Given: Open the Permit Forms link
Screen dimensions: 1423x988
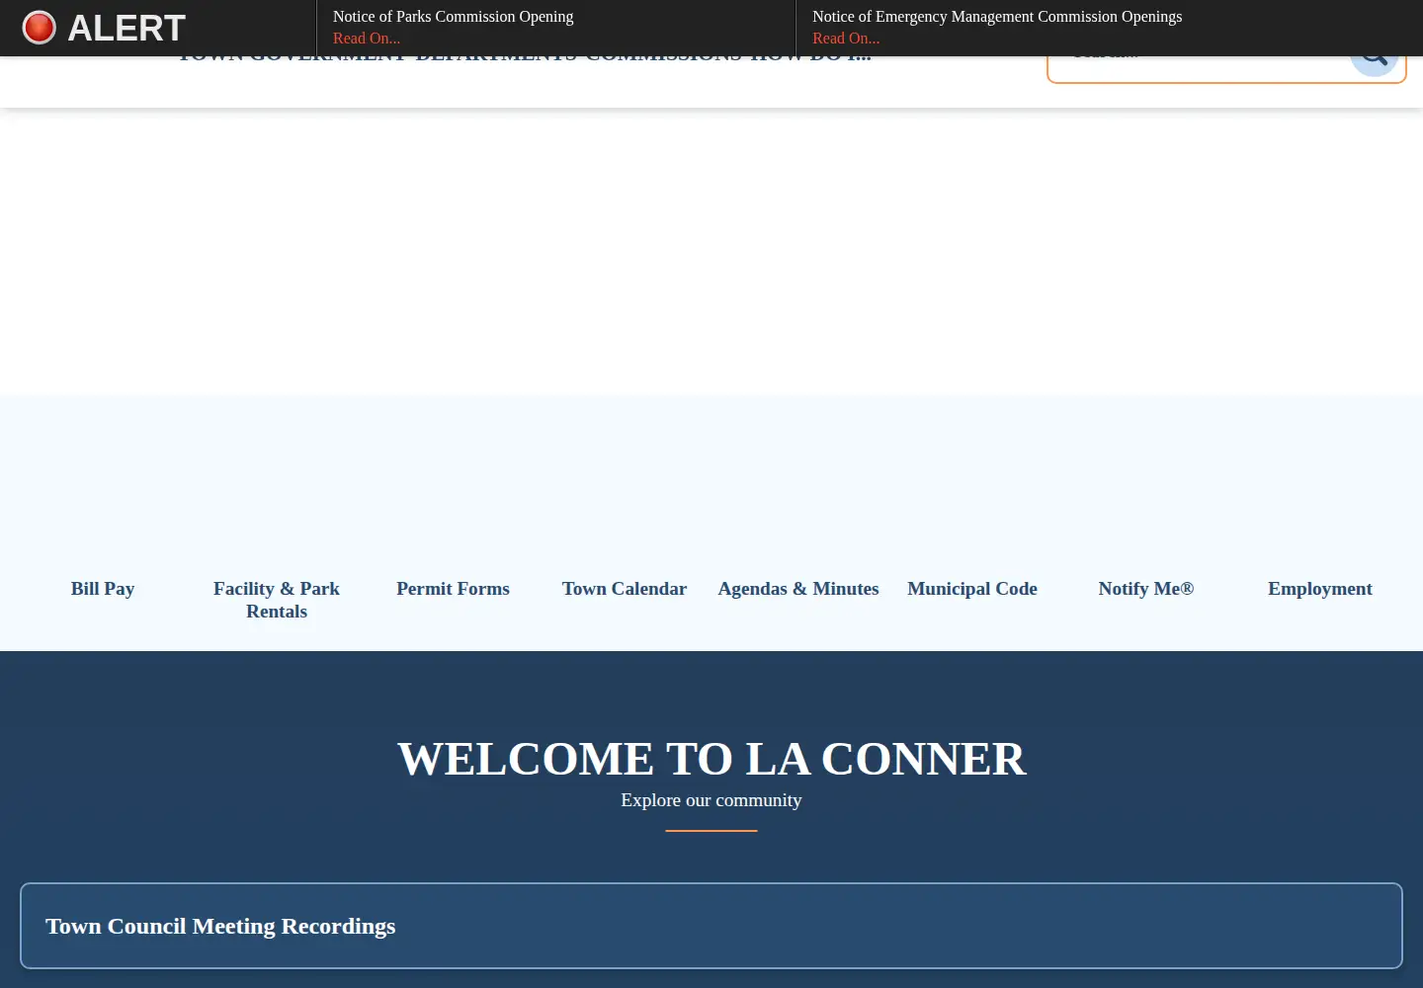Looking at the screenshot, I should (454, 589).
